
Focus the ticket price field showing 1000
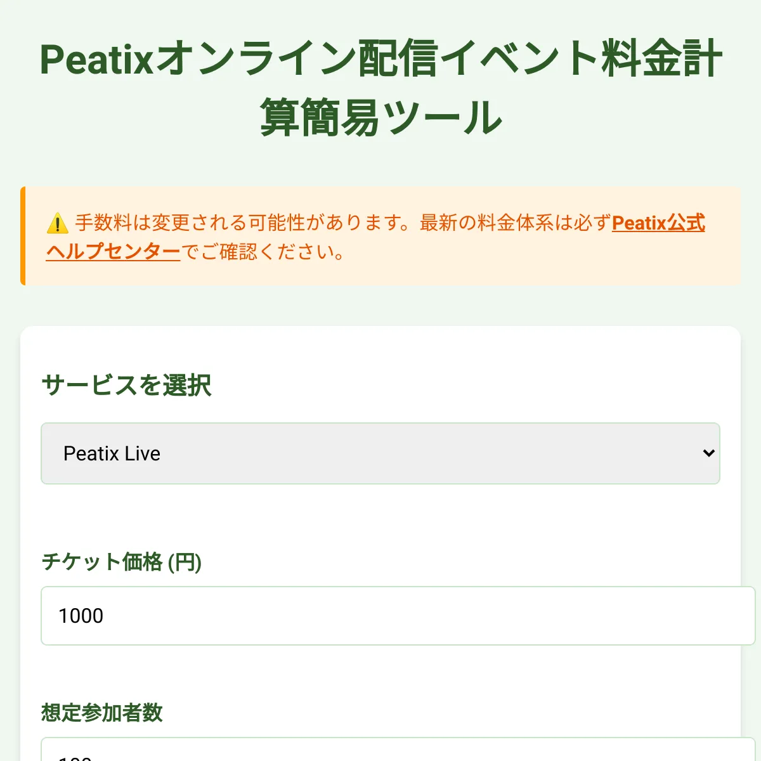tap(398, 616)
